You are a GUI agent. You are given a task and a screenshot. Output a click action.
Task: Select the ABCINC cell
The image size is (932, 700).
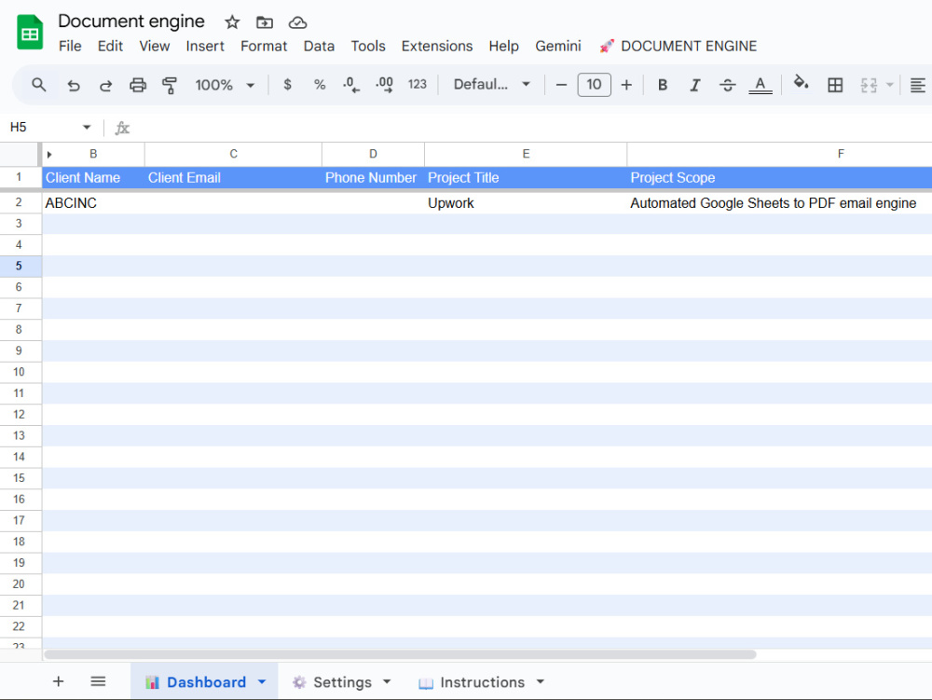[x=93, y=203]
